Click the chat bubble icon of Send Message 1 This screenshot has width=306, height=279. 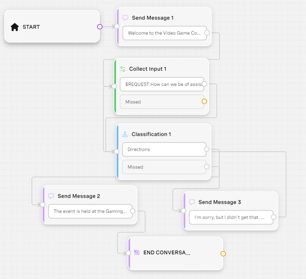pos(125,18)
